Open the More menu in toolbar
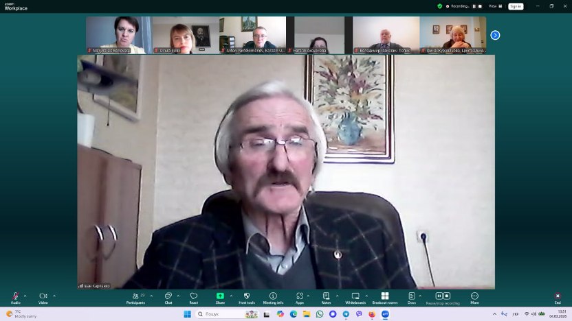The width and height of the screenshot is (572, 321). tap(474, 296)
